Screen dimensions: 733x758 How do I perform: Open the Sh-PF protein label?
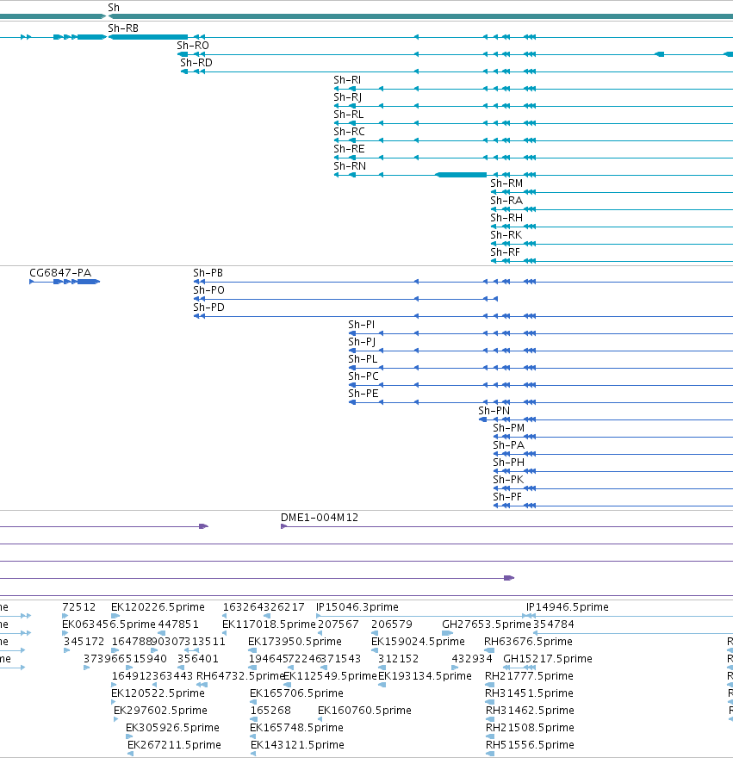[x=507, y=497]
